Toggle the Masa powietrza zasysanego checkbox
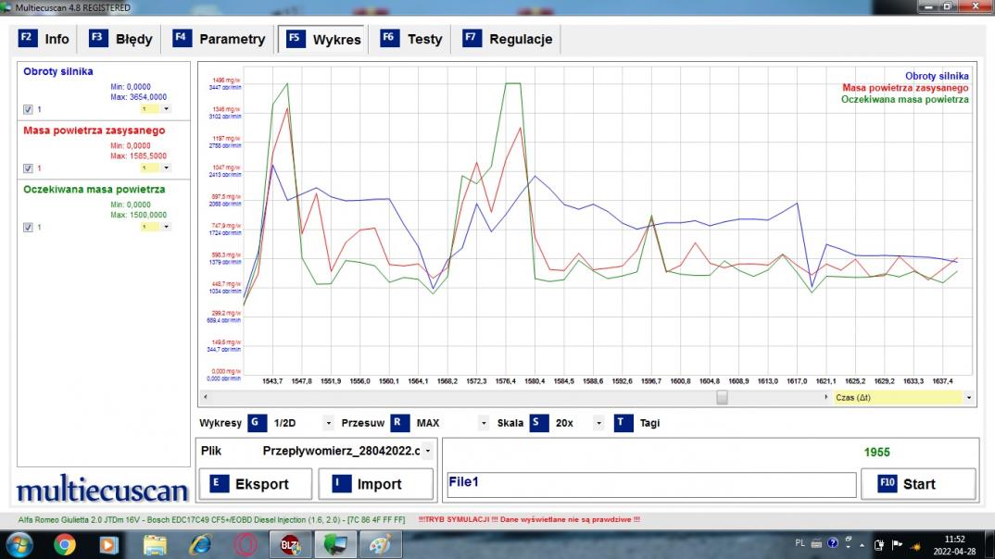The image size is (995, 559). pos(28,168)
